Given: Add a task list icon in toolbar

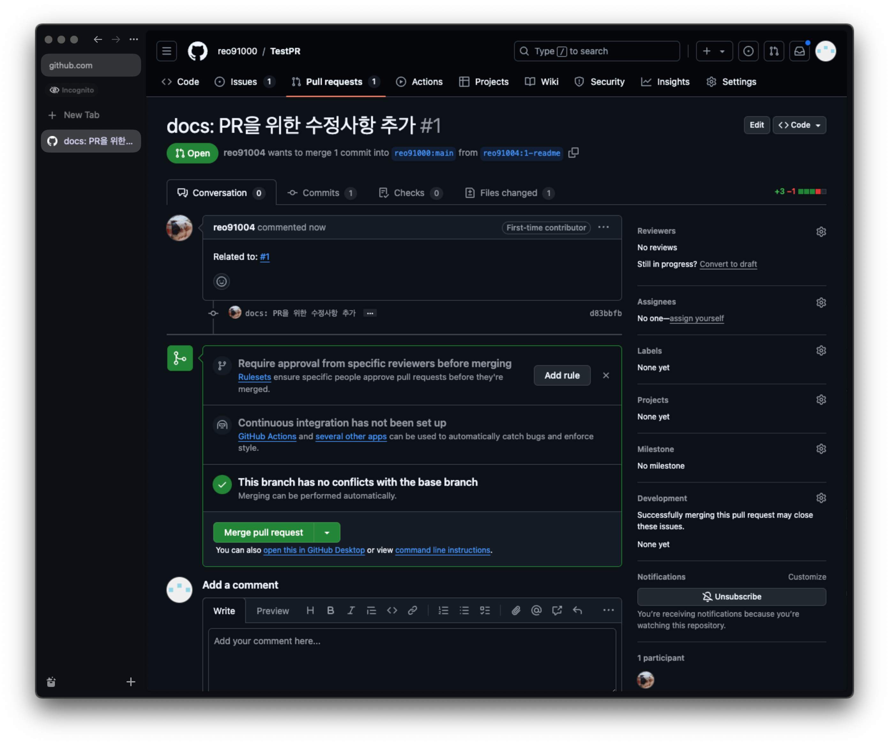Looking at the screenshot, I should tap(485, 610).
